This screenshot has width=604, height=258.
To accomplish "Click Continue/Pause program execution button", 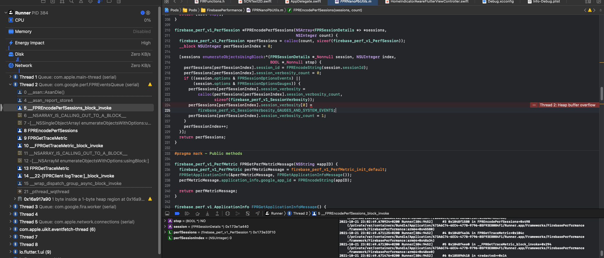I will 187,213.
